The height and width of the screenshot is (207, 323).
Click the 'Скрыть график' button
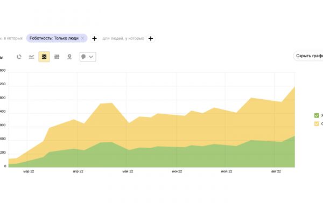pos(308,56)
